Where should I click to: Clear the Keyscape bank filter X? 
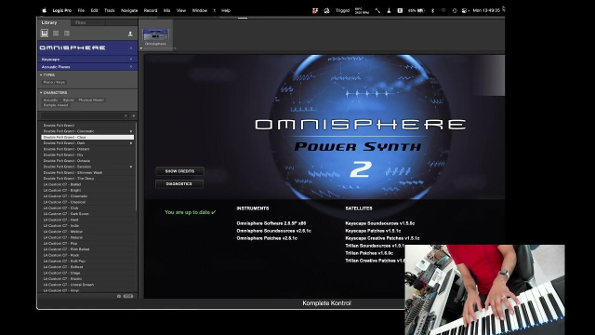tap(131, 60)
